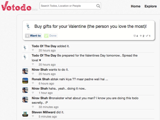160x120 pixels.
Task: Open Ronak Shah's profile name link
Action: tap(41, 79)
